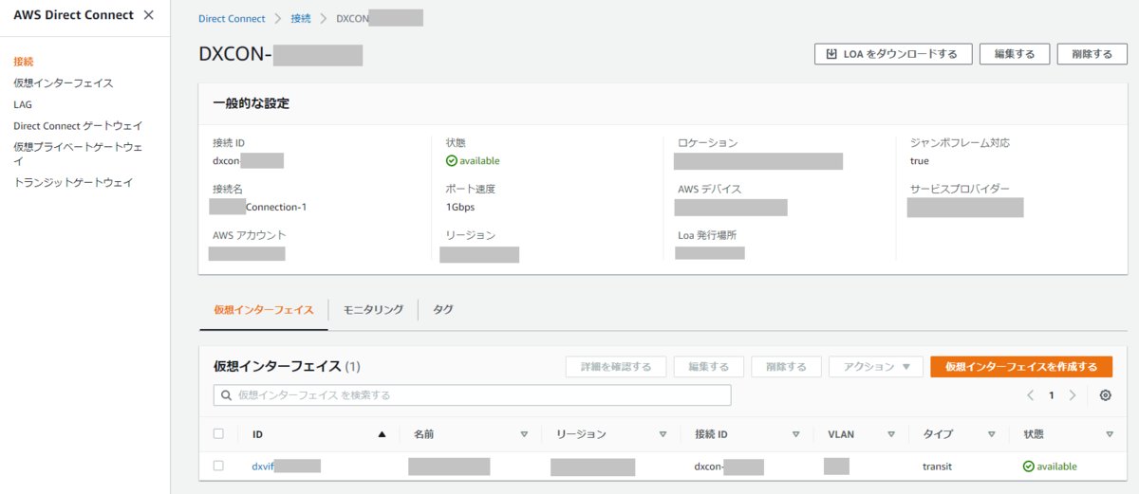The height and width of the screenshot is (494, 1139).
Task: Click 詳細を確認する button
Action: tap(616, 367)
